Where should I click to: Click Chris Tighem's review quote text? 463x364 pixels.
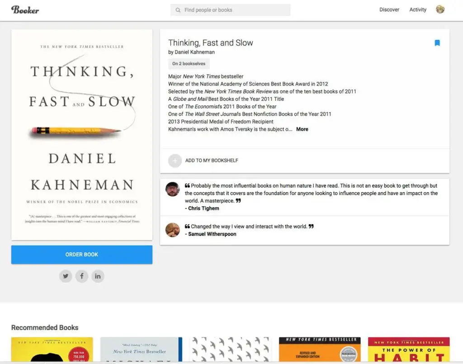click(311, 194)
